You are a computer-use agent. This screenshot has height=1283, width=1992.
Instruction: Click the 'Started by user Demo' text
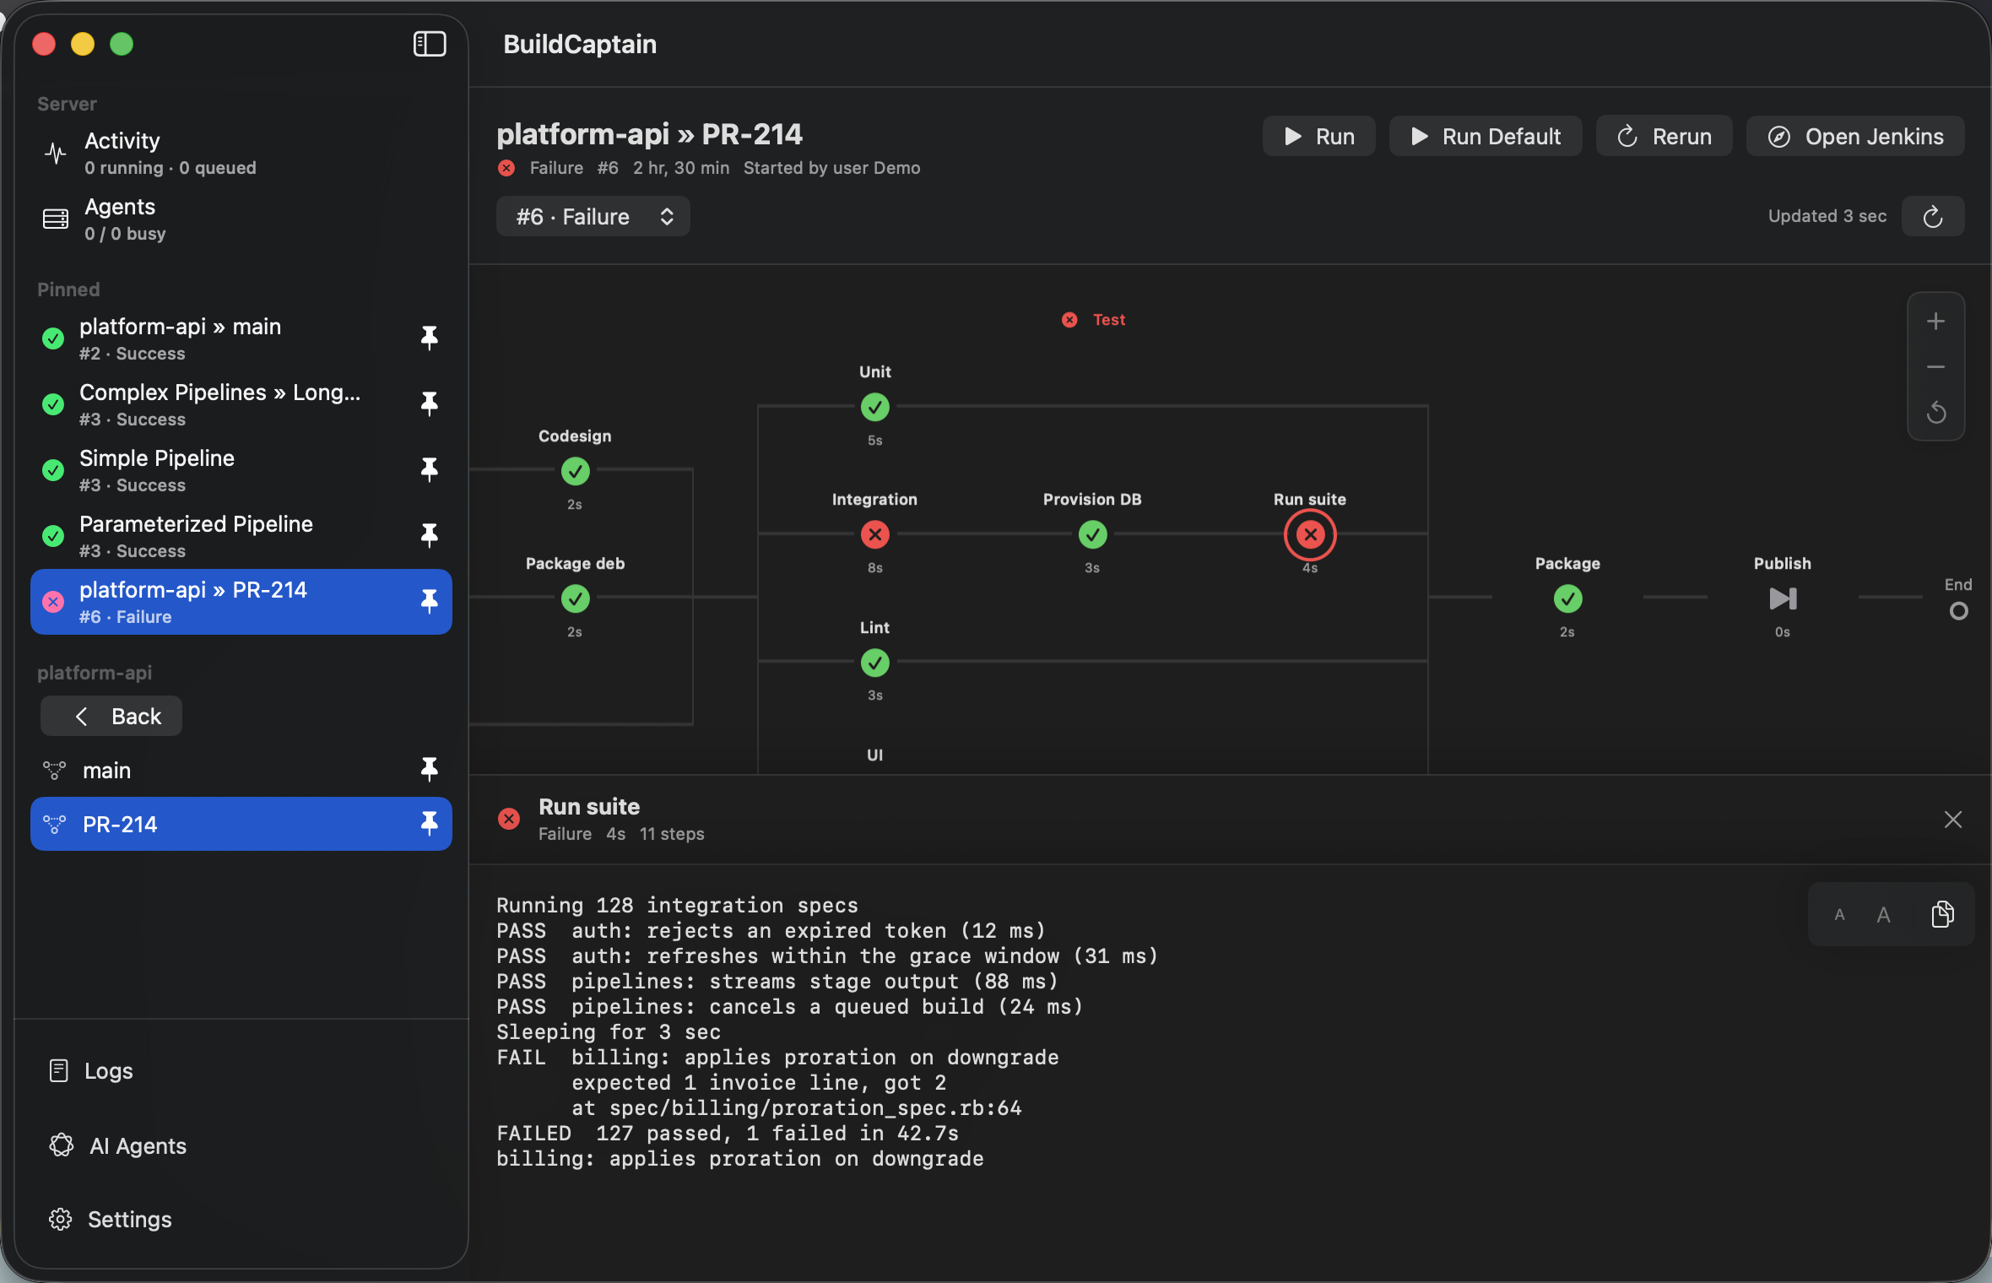pos(831,168)
